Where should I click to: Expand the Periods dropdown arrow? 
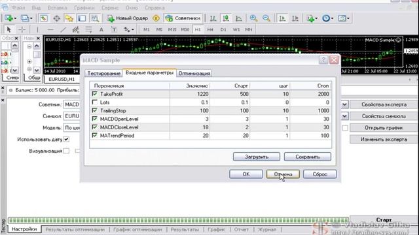332,18
